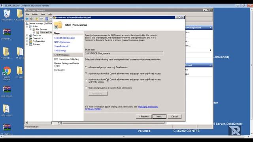Viewport: 253px width, 142px height.
Task: Click the blue Help toolbar icon
Action: tap(47, 19)
